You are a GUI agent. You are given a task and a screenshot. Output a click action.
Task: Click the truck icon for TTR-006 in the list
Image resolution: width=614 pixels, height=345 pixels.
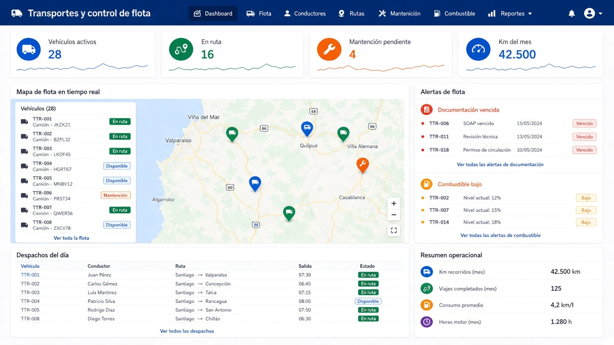(24, 195)
